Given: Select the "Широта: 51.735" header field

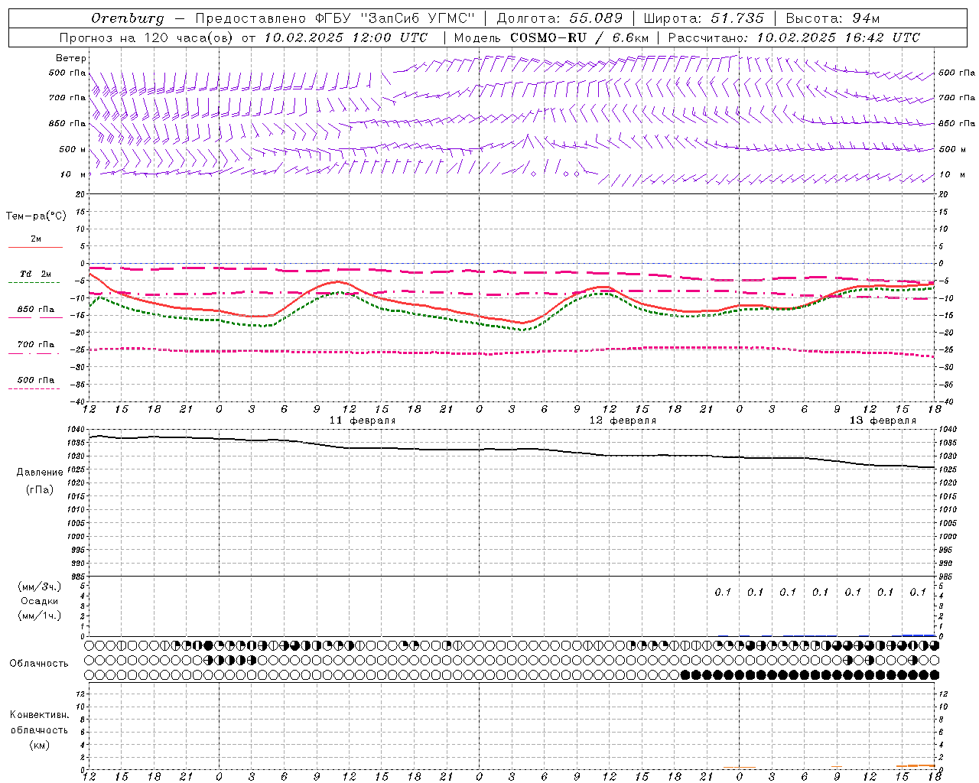Looking at the screenshot, I should coord(703,18).
